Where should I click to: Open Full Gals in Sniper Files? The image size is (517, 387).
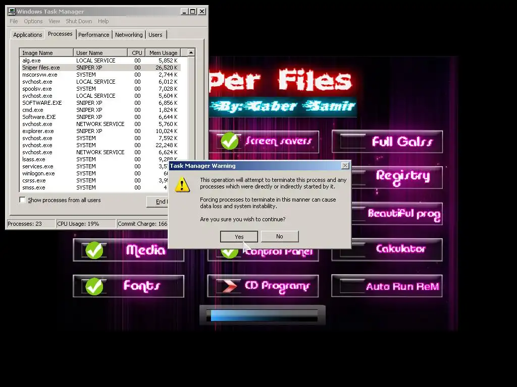click(387, 142)
